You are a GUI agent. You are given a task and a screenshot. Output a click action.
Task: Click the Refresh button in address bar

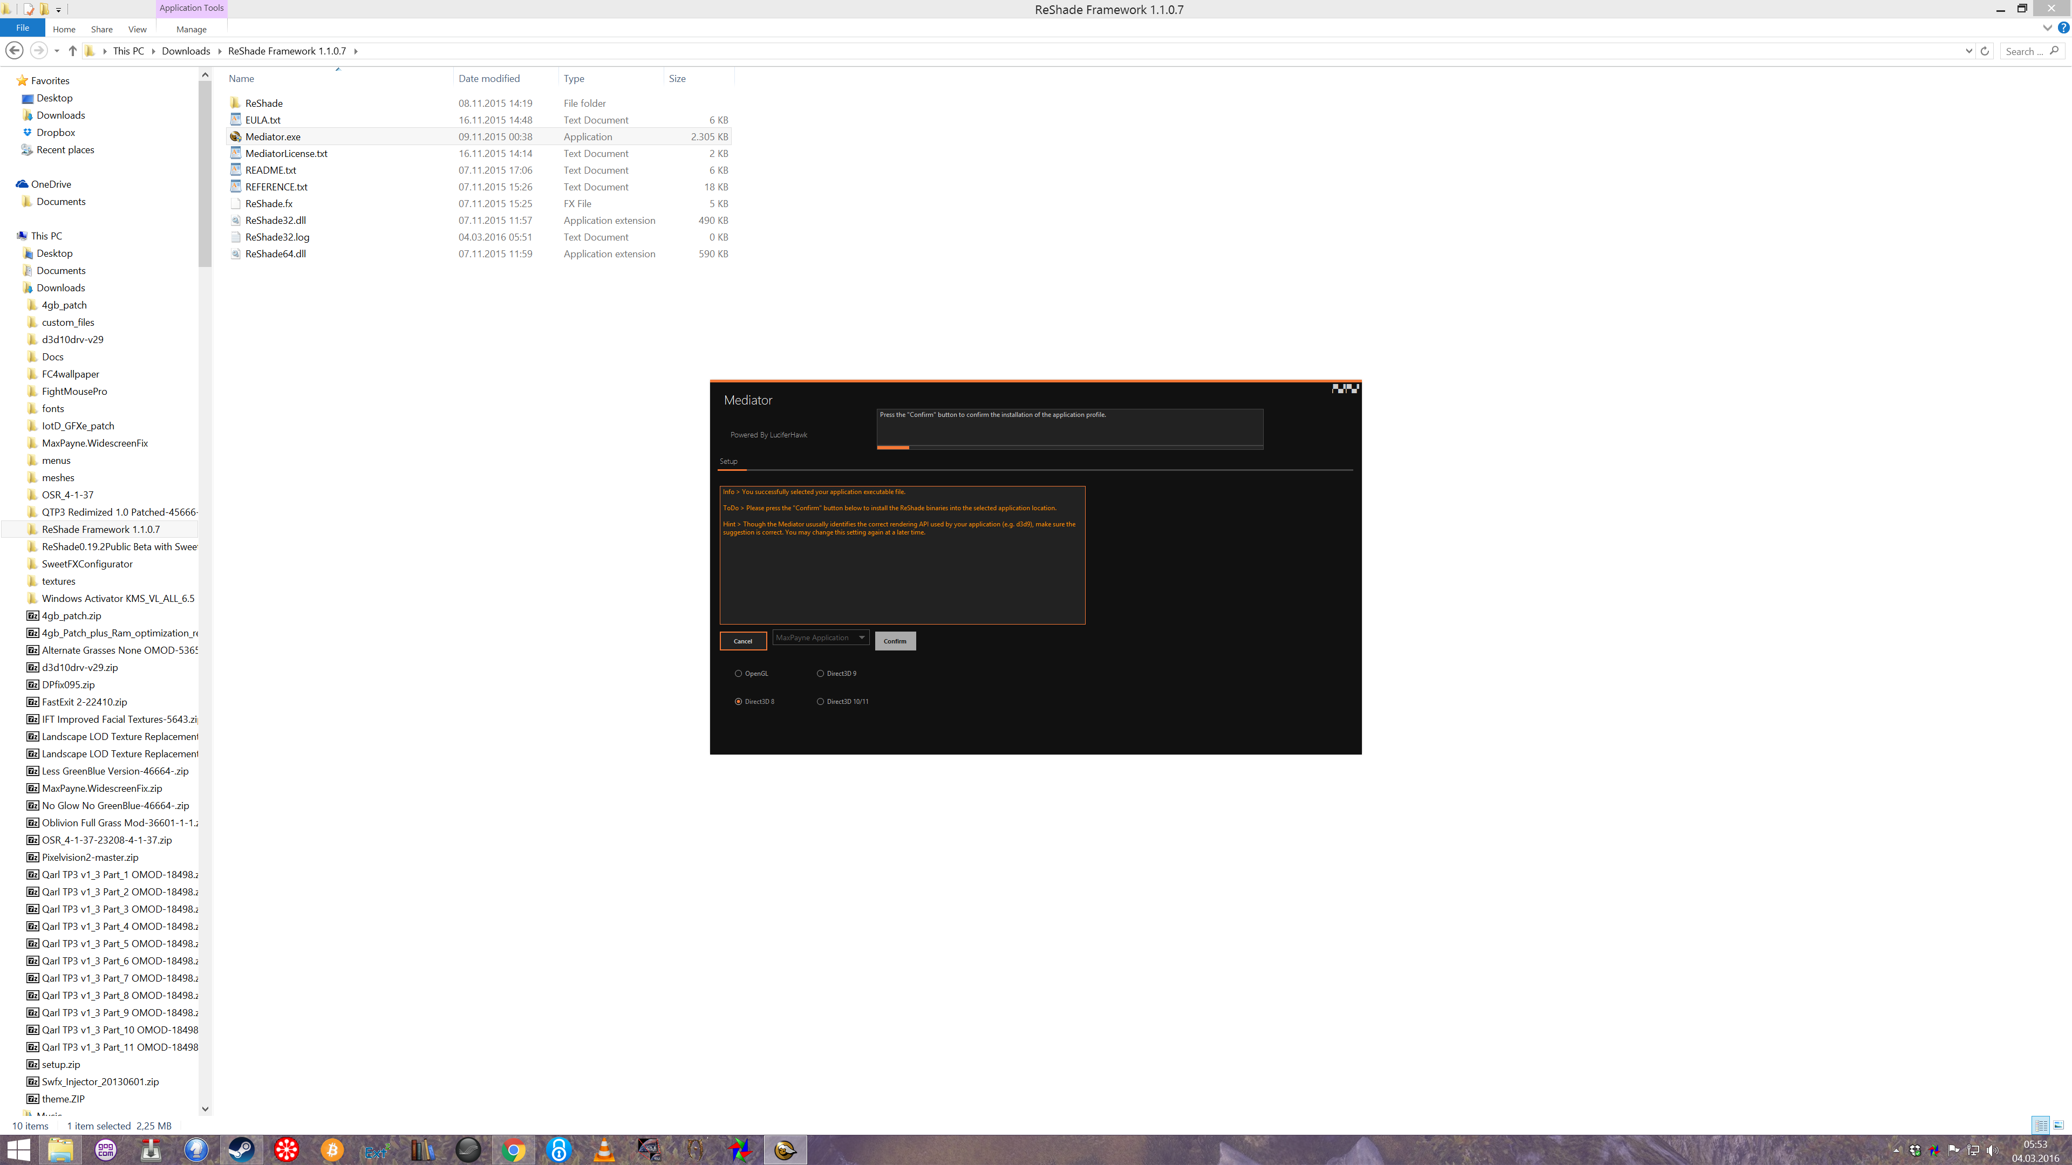click(1985, 51)
